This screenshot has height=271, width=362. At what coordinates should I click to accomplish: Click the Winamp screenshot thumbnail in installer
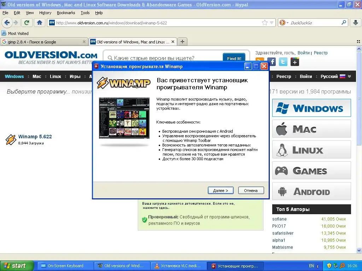(x=124, y=118)
